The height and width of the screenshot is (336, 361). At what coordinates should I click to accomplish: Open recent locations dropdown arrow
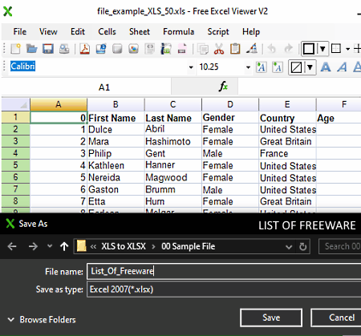pyautogui.click(x=50, y=245)
